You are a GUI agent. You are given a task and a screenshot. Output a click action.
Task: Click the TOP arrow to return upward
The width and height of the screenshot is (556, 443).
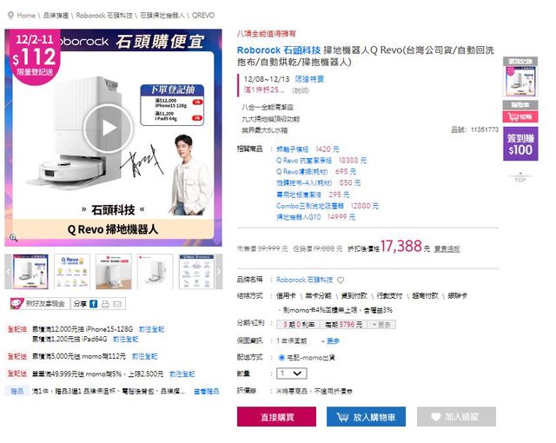520,177
